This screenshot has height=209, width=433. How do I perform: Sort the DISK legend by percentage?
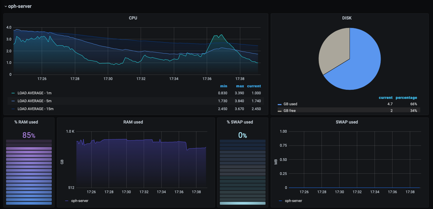[x=406, y=97]
